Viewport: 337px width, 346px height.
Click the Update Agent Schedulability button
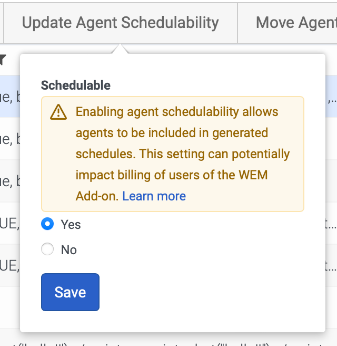click(x=120, y=23)
